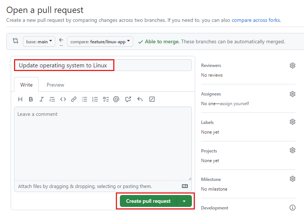Open the slash commands icon

point(152,99)
